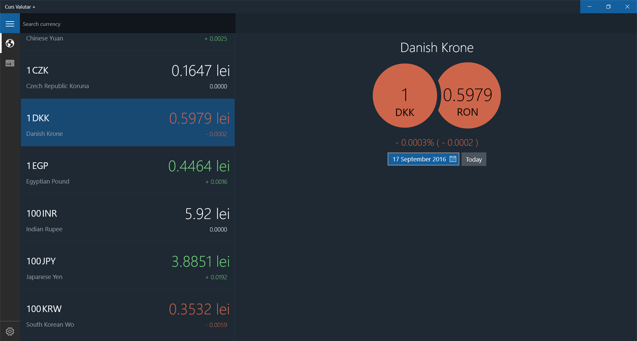Screen dimensions: 637x341
Task: Restore down the Curs Valutar + window
Action: pyautogui.click(x=609, y=7)
